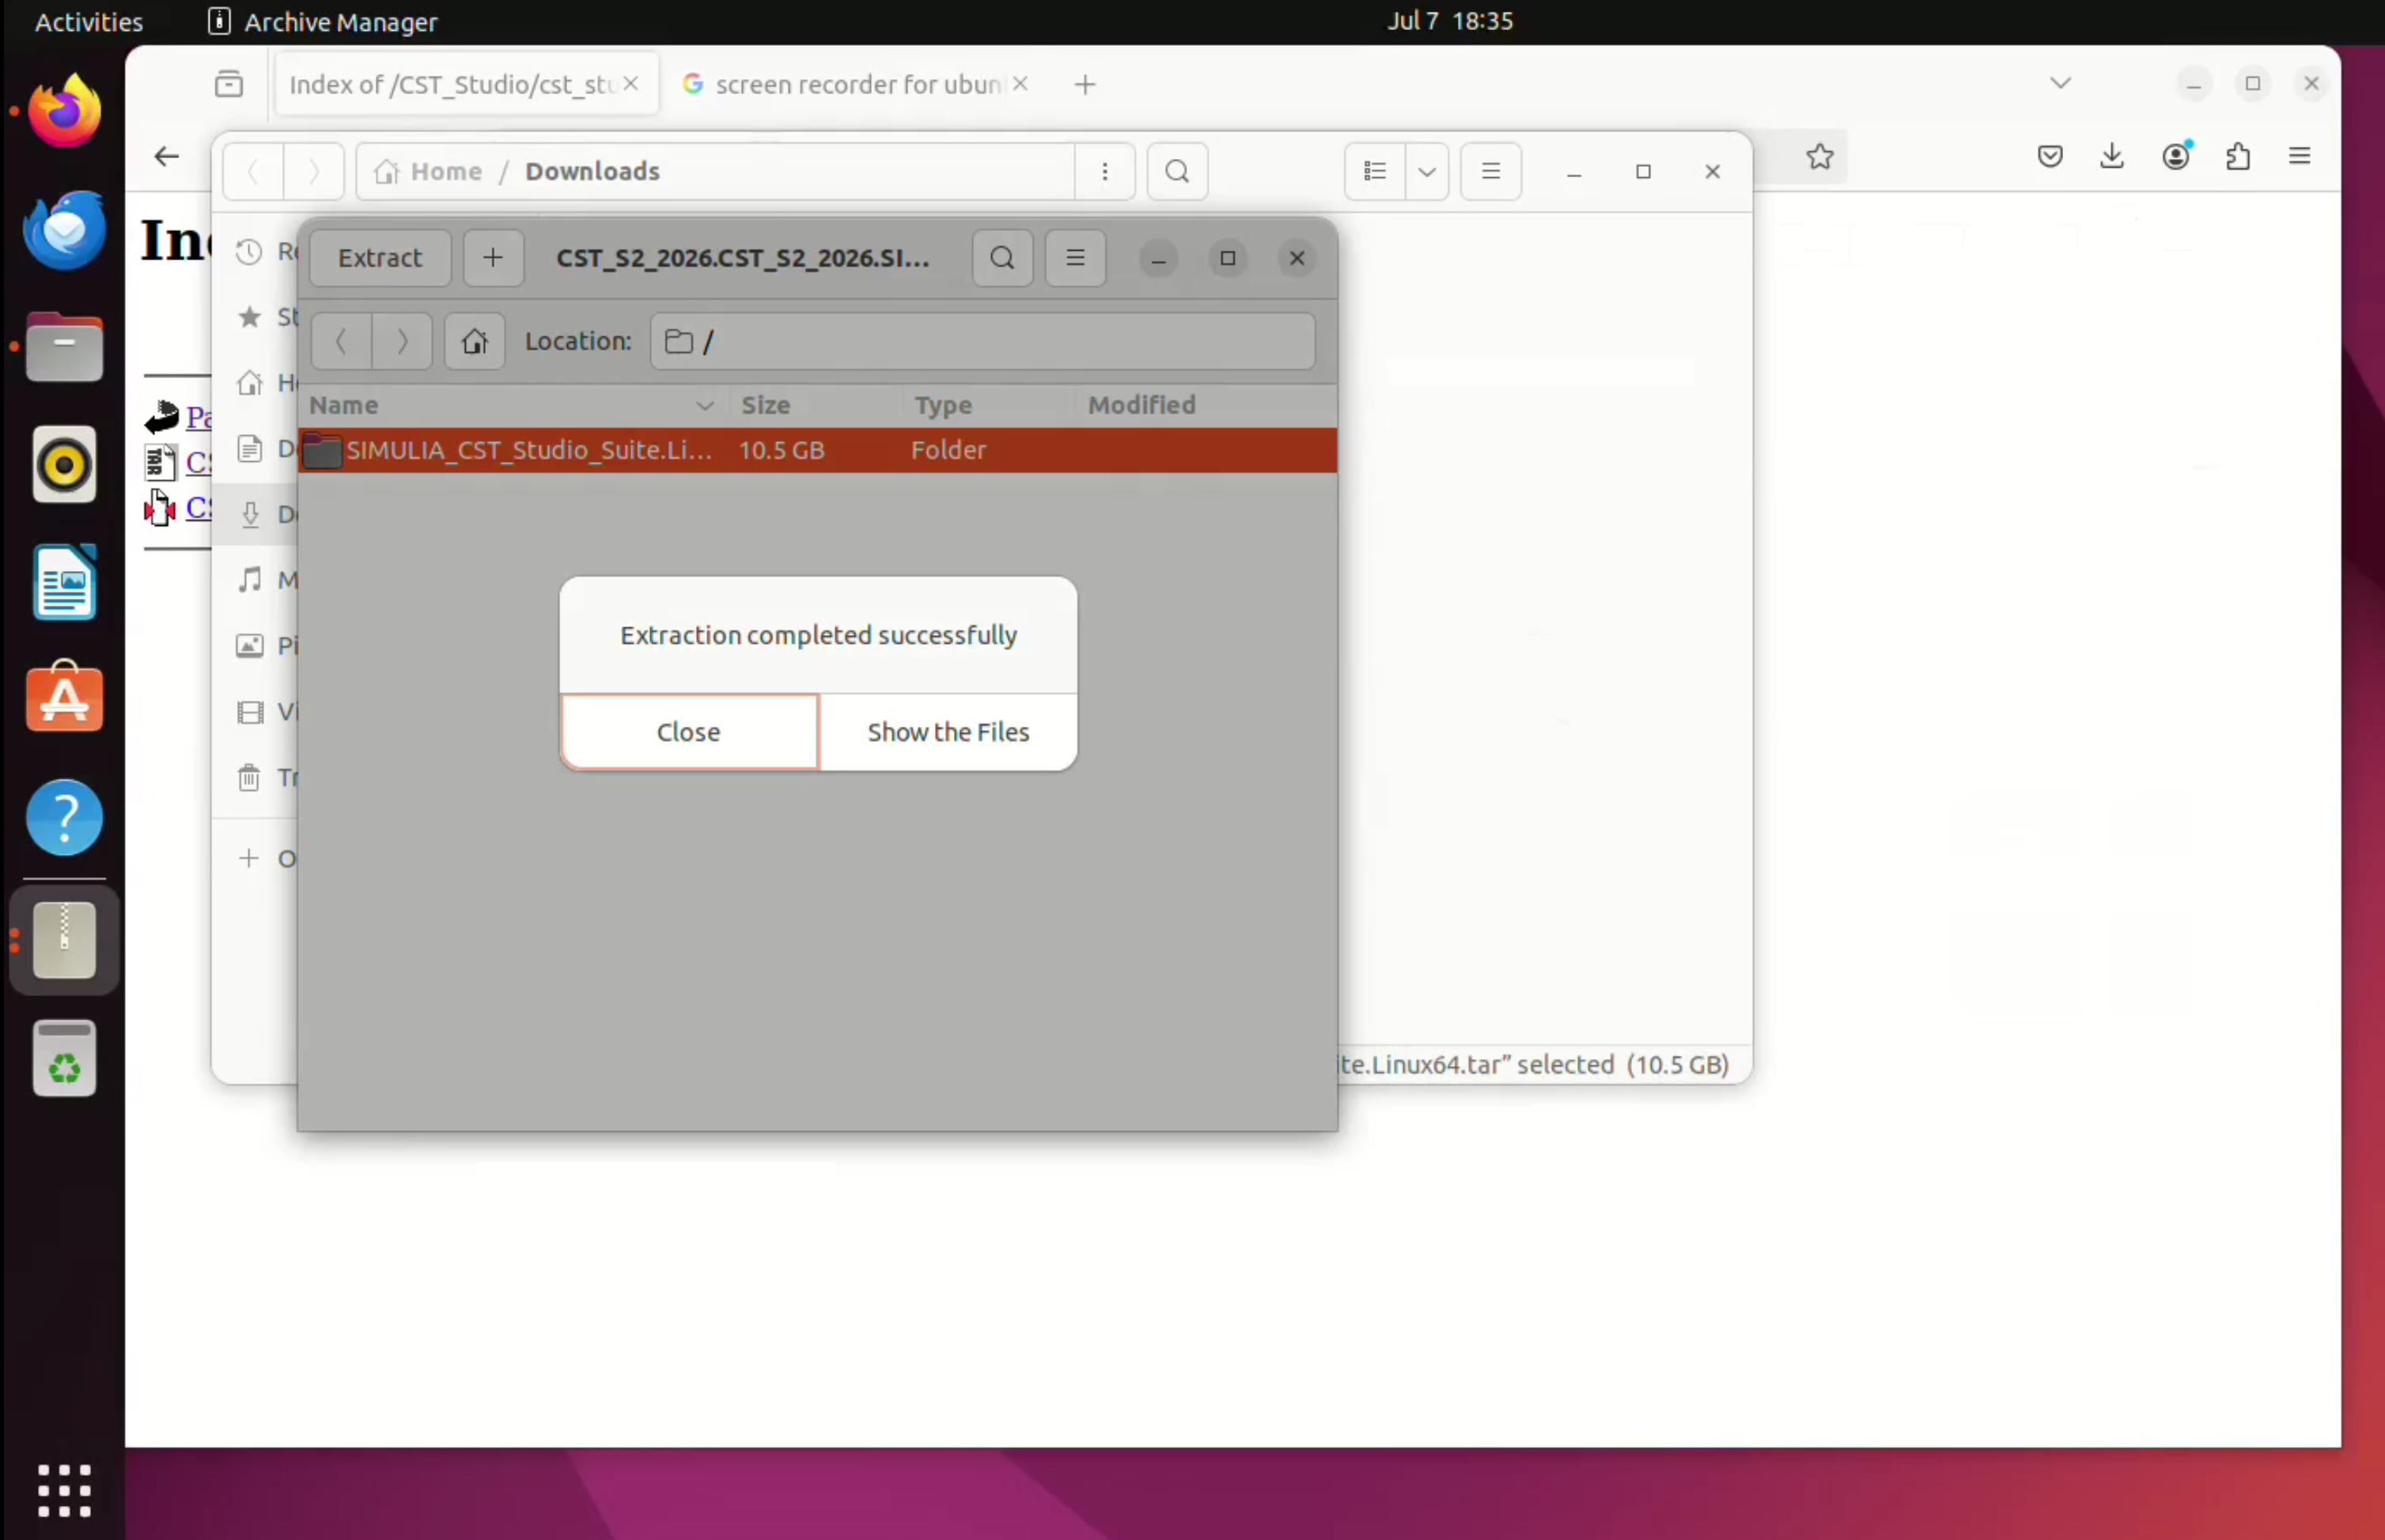Bookmark this page with the star icon
The width and height of the screenshot is (2385, 1540).
click(1820, 156)
